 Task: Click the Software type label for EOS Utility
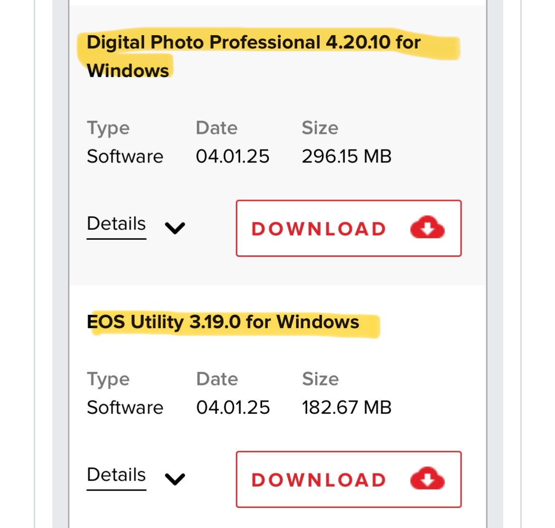[x=125, y=407]
